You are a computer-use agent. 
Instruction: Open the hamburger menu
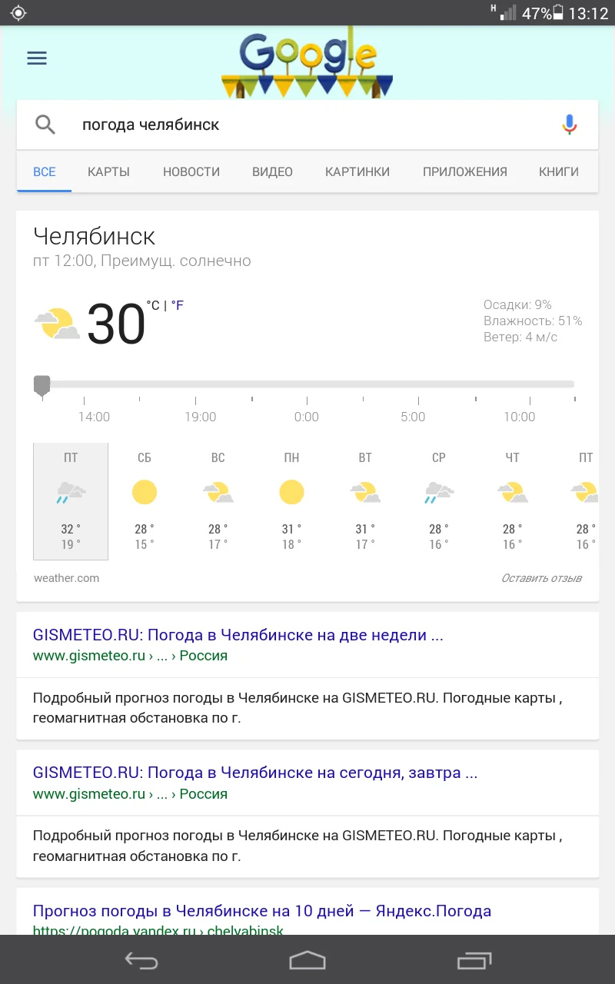(37, 58)
